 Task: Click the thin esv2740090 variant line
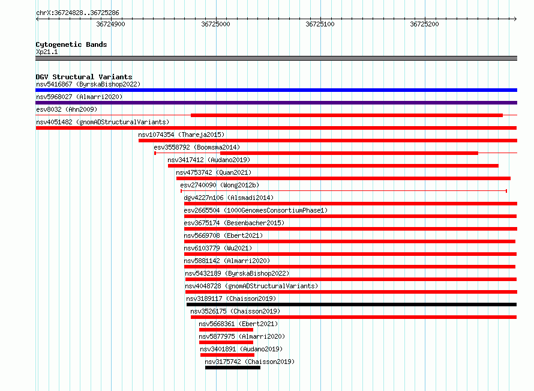tap(344, 191)
